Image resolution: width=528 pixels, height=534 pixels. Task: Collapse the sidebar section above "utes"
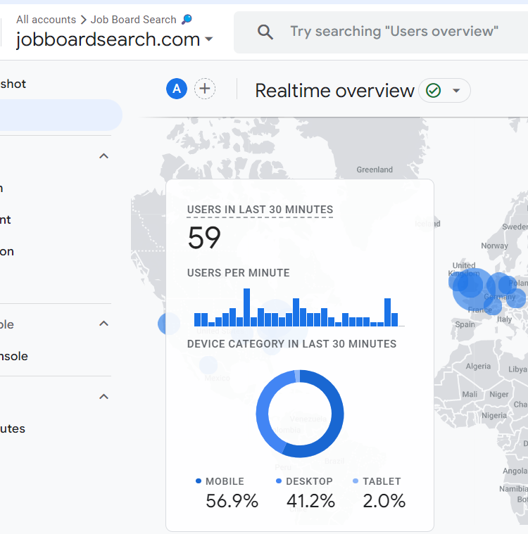103,396
